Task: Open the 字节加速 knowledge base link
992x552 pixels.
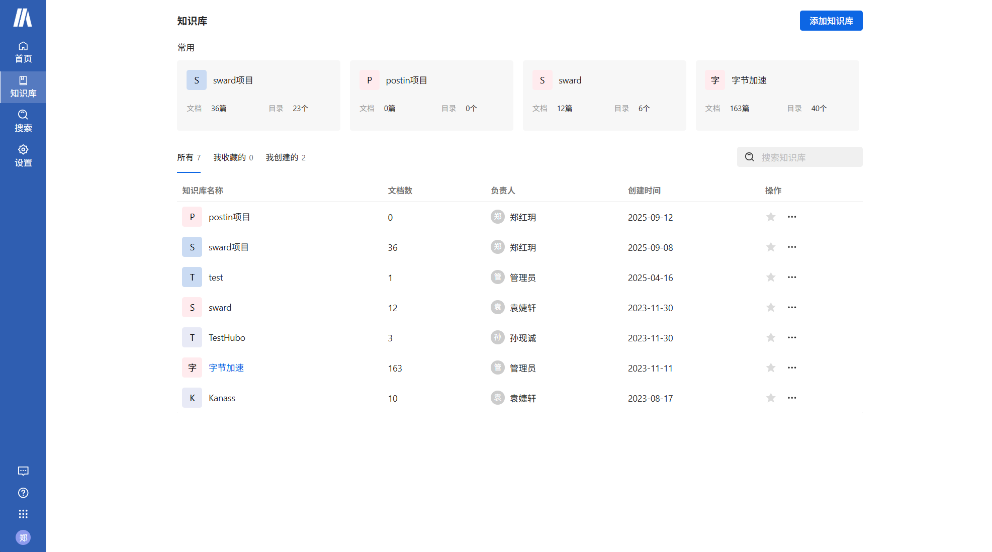Action: click(226, 368)
